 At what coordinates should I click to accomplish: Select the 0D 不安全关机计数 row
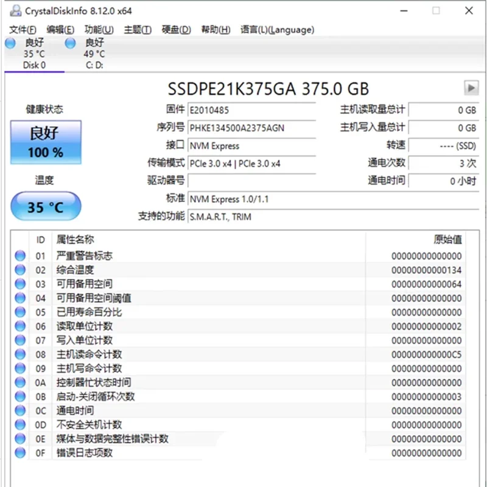pos(243,425)
